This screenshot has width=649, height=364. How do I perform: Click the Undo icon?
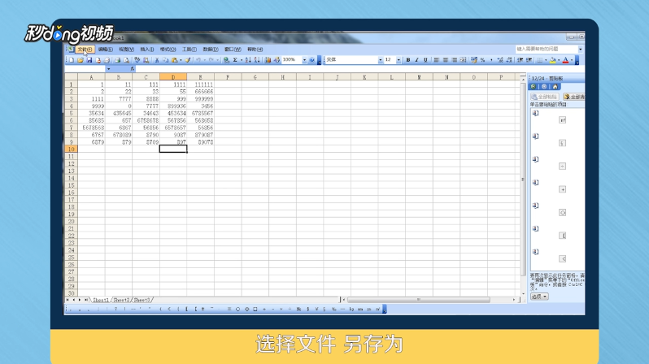198,60
